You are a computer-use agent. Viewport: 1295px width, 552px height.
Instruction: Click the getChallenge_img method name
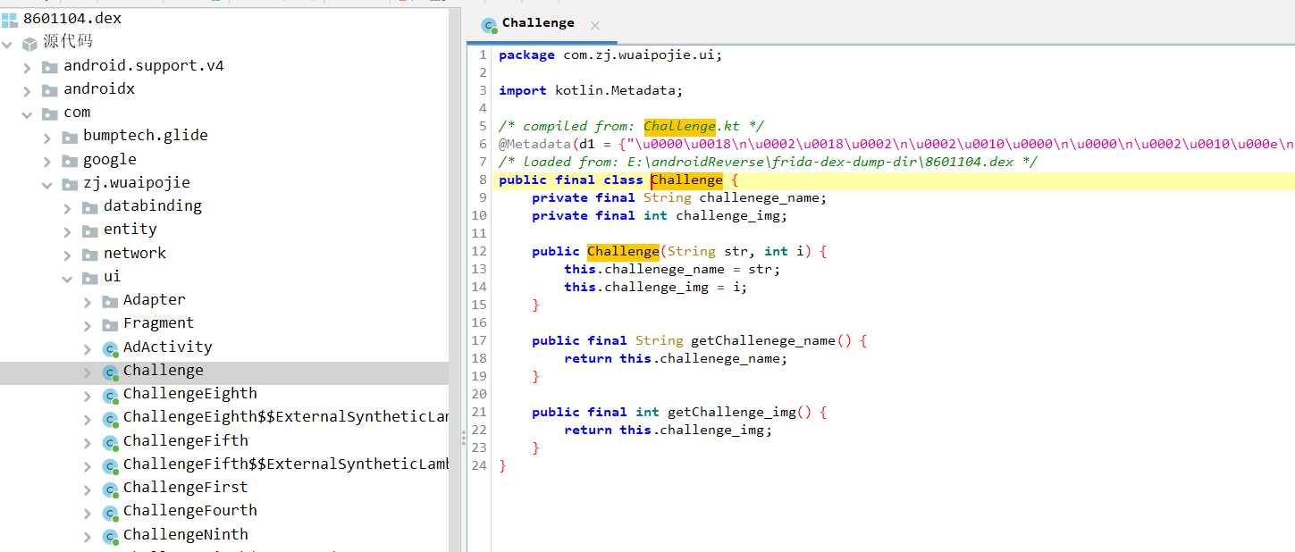[x=731, y=412]
